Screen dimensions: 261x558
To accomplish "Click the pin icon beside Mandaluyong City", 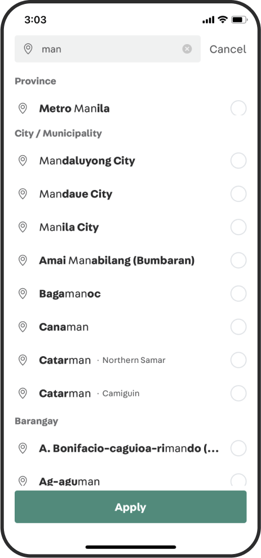I will [x=23, y=161].
